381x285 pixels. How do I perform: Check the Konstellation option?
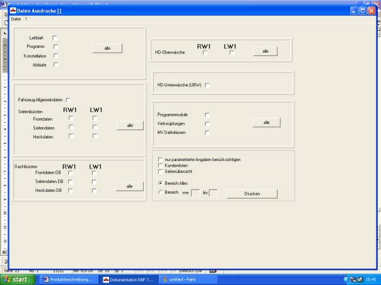click(x=56, y=56)
